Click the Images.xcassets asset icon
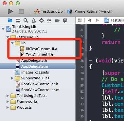This screenshot has height=121, width=124. click(x=18, y=72)
